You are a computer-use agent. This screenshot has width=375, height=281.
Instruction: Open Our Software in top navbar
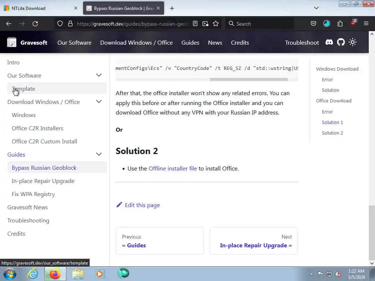[74, 42]
